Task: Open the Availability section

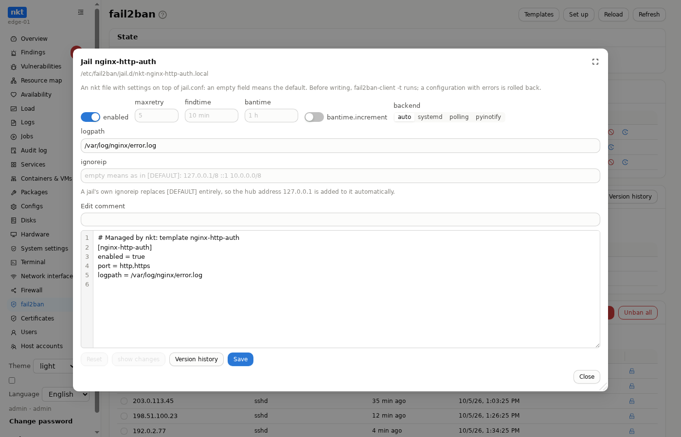Action: pyautogui.click(x=36, y=95)
